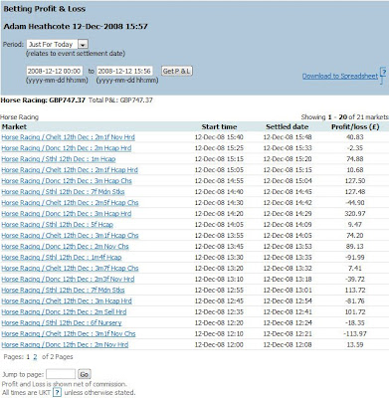This screenshot has width=389, height=398.
Task: Click the UKT help question mark icon
Action: [57, 392]
